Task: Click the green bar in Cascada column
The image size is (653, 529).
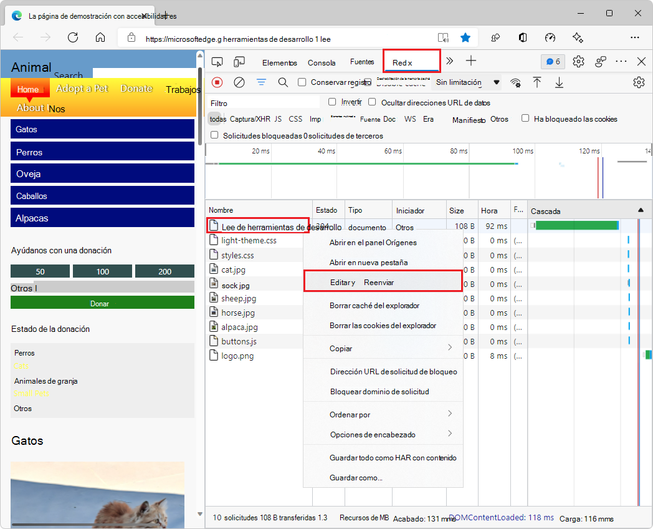Action: (576, 225)
